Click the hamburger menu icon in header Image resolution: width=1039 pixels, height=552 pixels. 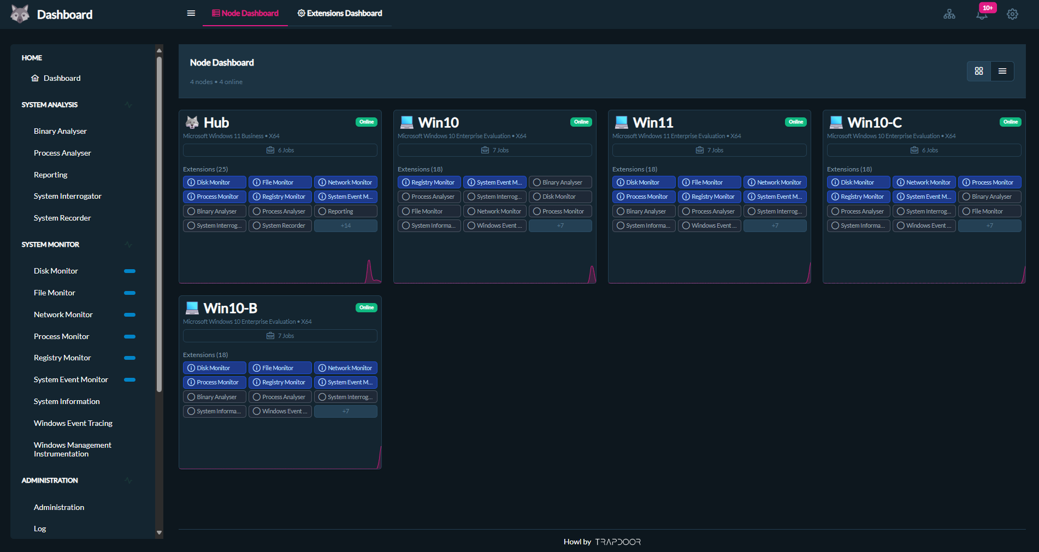[191, 13]
